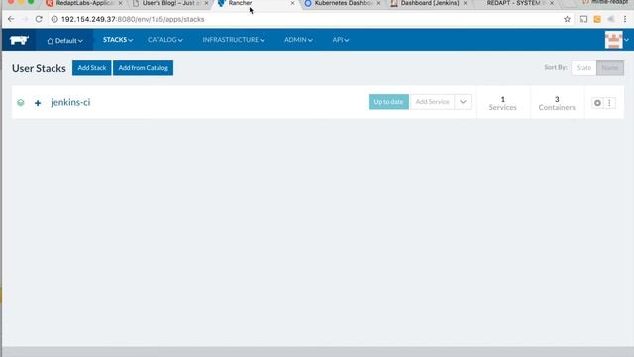Image resolution: width=634 pixels, height=357 pixels.
Task: Go forward in the browser
Action: pyautogui.click(x=25, y=19)
